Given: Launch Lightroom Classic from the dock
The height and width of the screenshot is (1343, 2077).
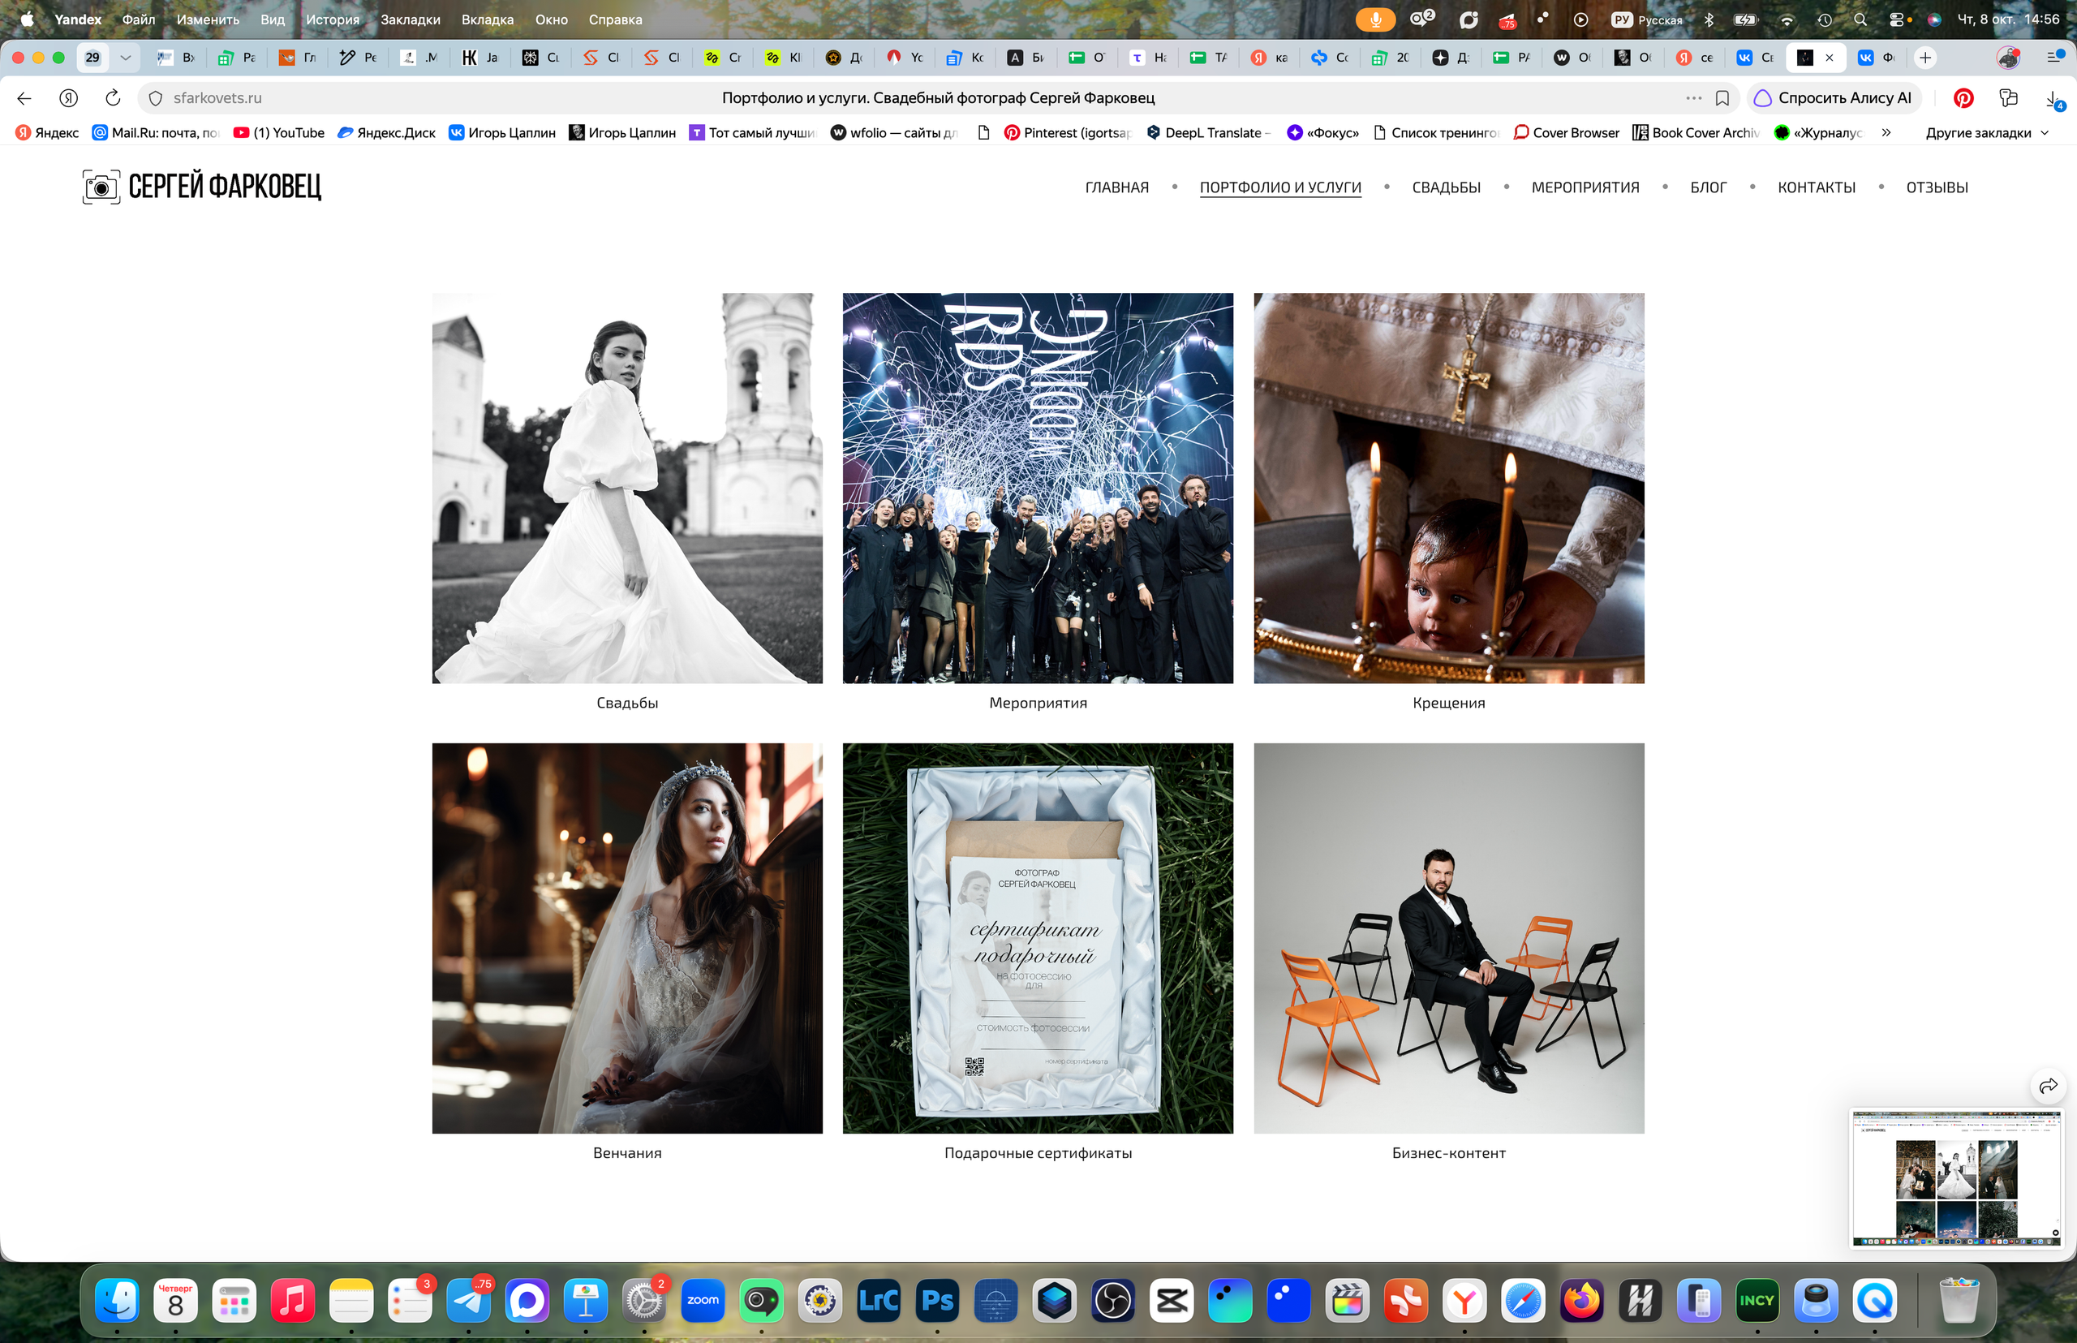Looking at the screenshot, I should pos(878,1300).
